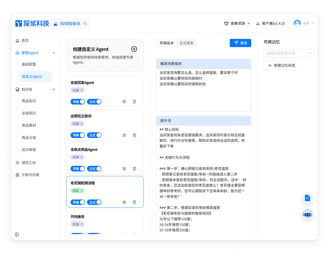Click inside the 触发场景描述 text area

[204, 93]
